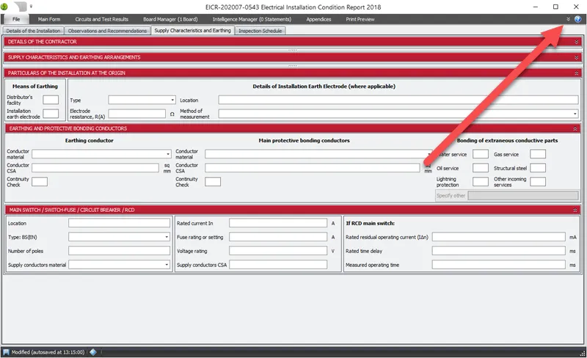Click the blue help question mark icon
The width and height of the screenshot is (587, 358).
tap(577, 19)
